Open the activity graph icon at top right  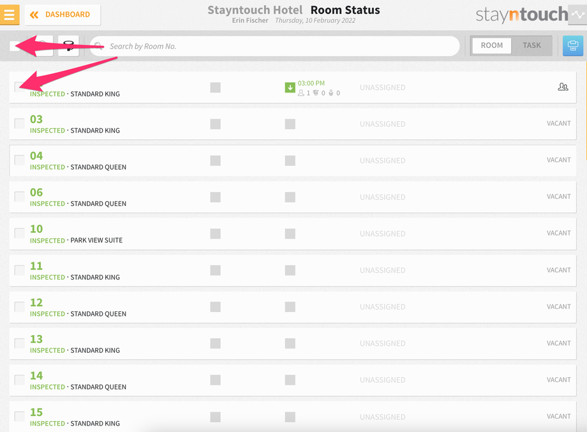tap(579, 15)
